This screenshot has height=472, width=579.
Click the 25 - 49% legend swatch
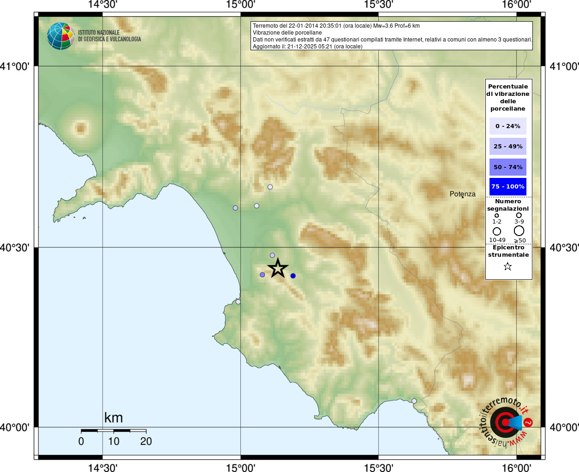(508, 146)
